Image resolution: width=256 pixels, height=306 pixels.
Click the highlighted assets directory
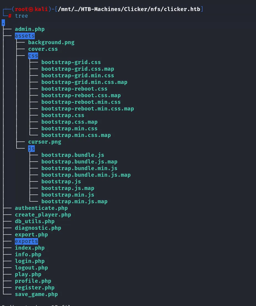click(x=25, y=36)
